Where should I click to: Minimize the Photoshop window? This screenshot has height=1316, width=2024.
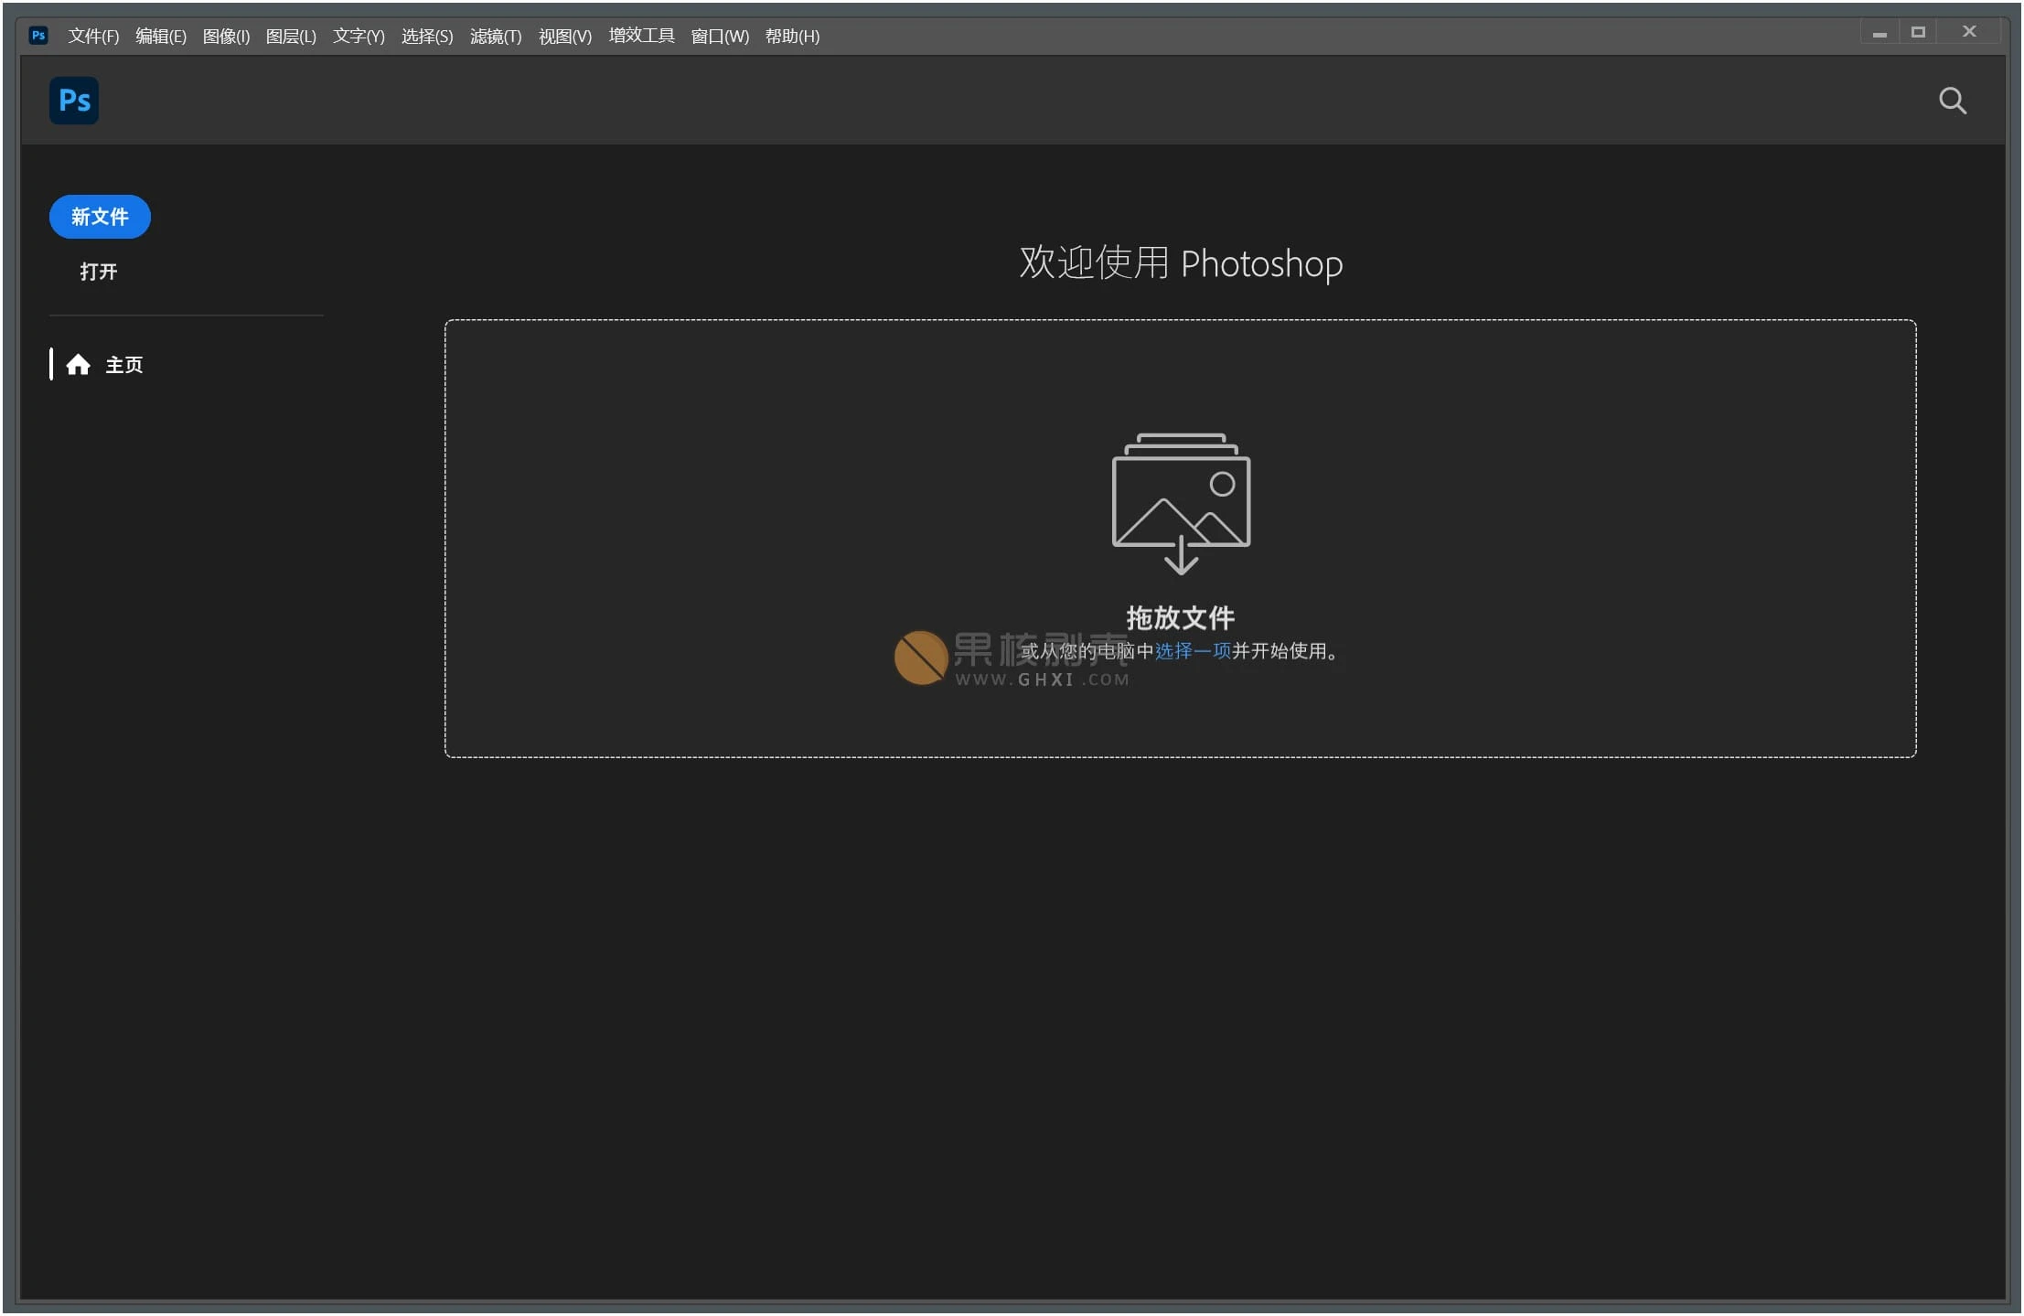(x=1879, y=34)
